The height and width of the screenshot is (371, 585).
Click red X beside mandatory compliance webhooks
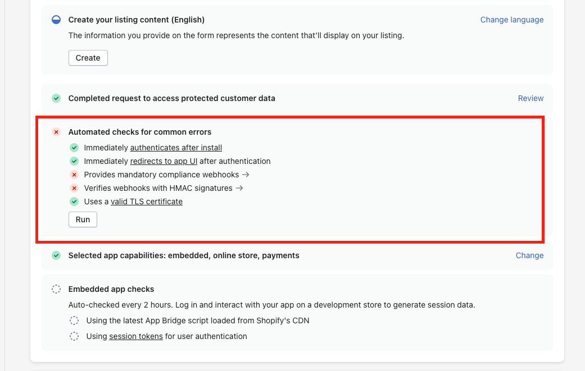click(74, 175)
